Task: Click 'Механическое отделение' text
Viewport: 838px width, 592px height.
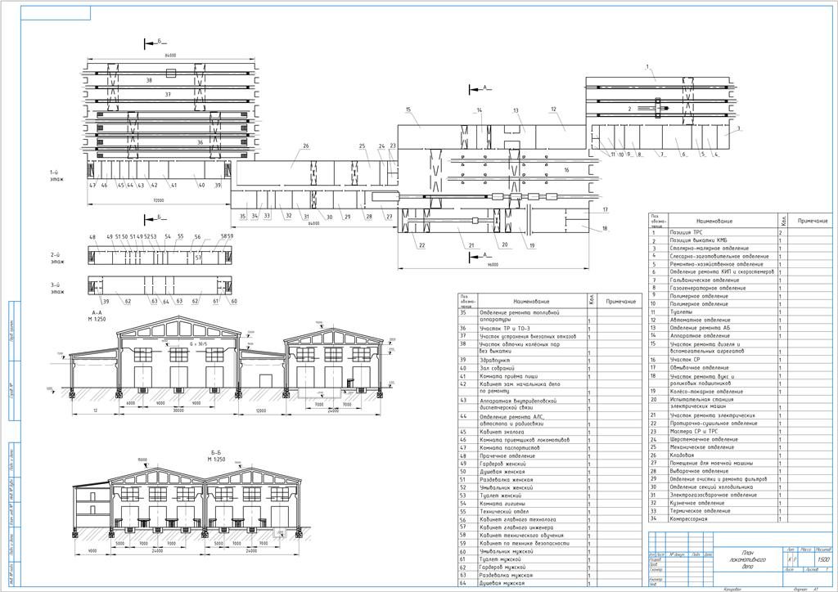Action: click(701, 447)
